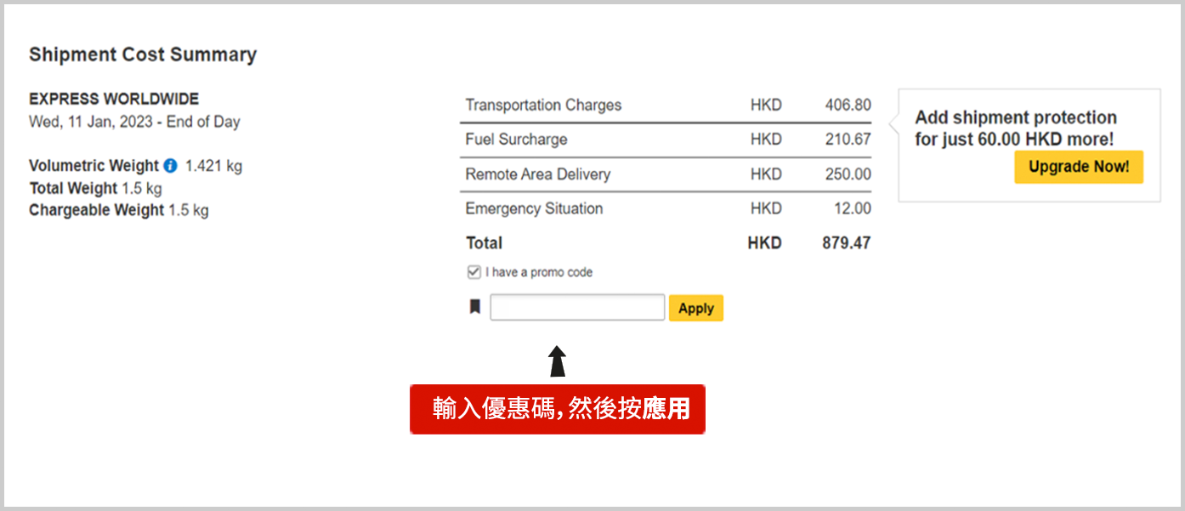Image resolution: width=1185 pixels, height=511 pixels.
Task: Click the Chargeable Weight 1.5 kg text
Action: (119, 210)
